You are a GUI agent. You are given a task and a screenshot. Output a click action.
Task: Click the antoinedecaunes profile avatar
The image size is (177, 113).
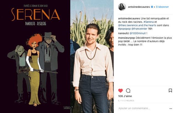pos(122,7)
